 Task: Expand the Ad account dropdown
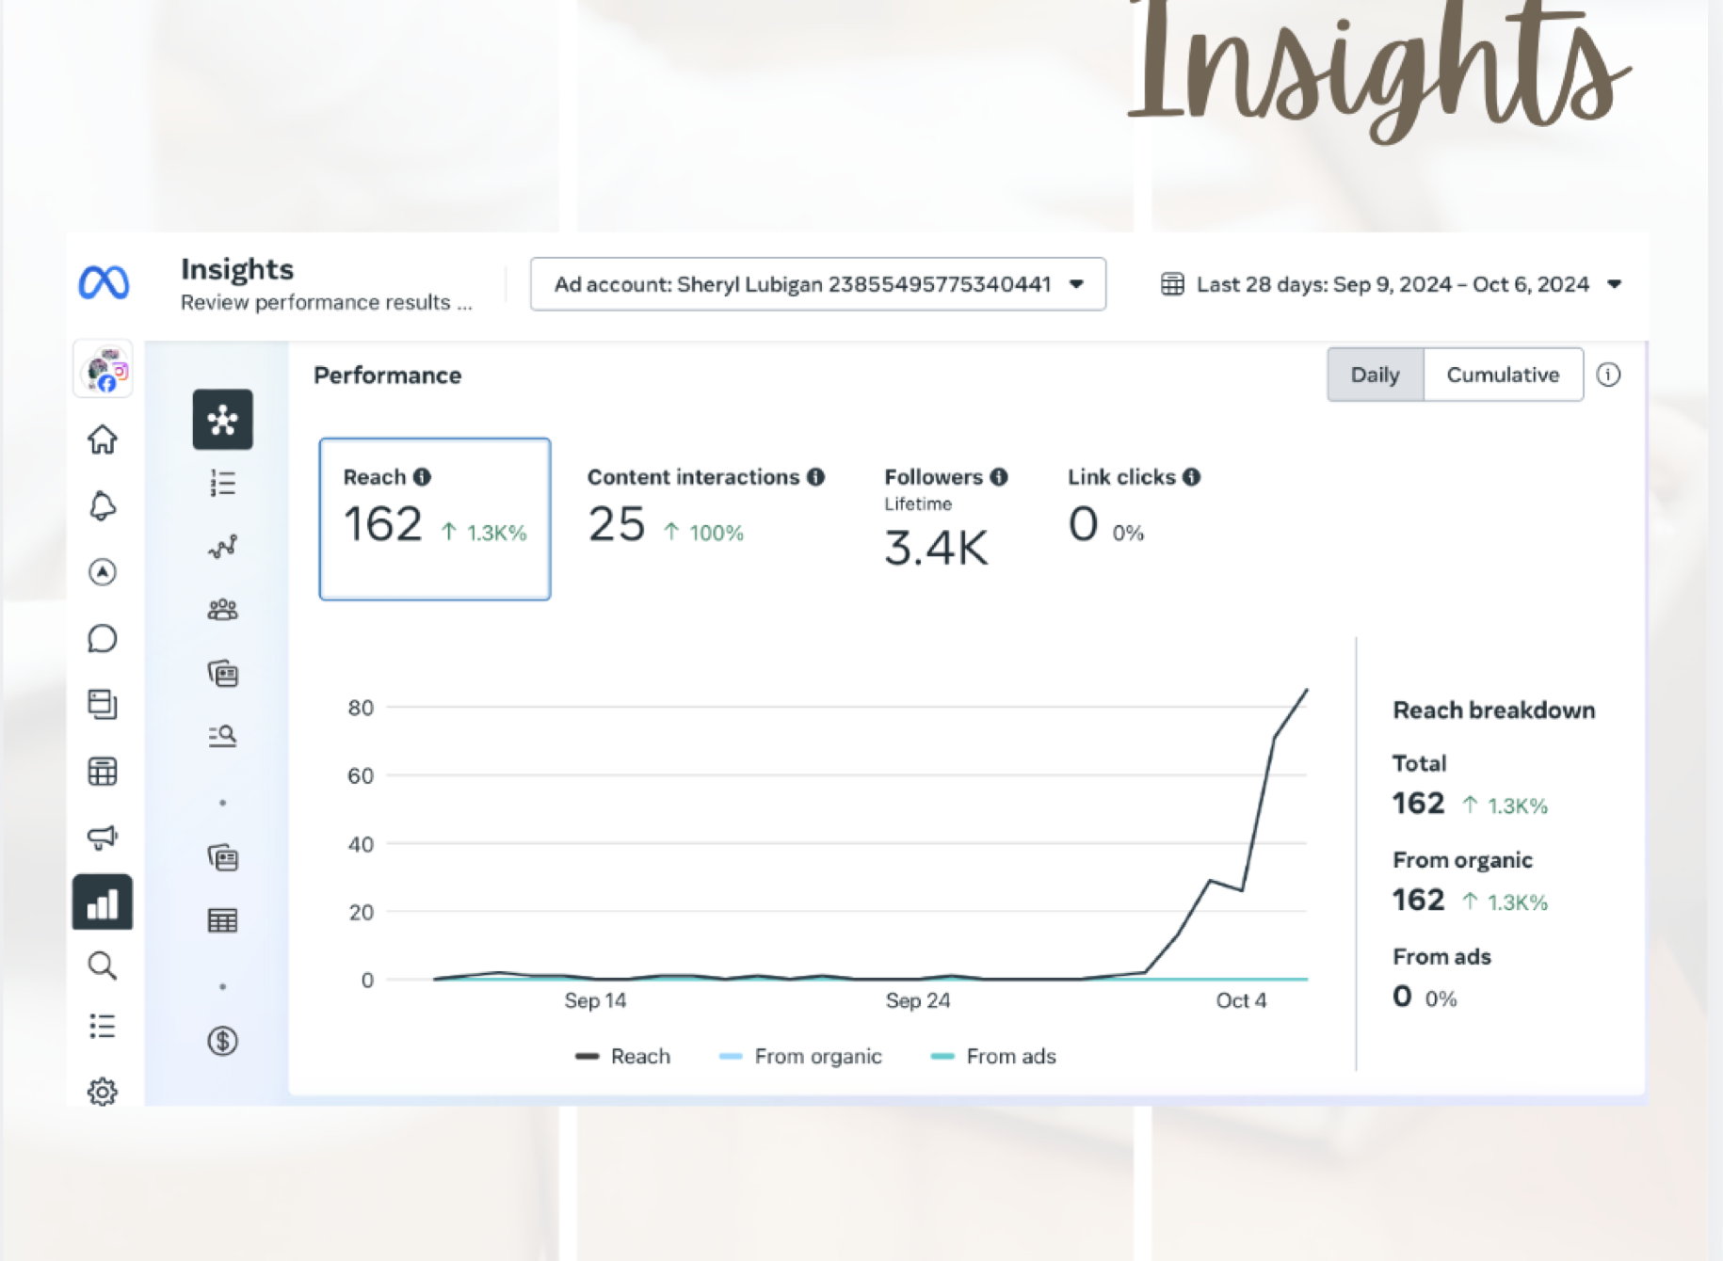pos(818,284)
